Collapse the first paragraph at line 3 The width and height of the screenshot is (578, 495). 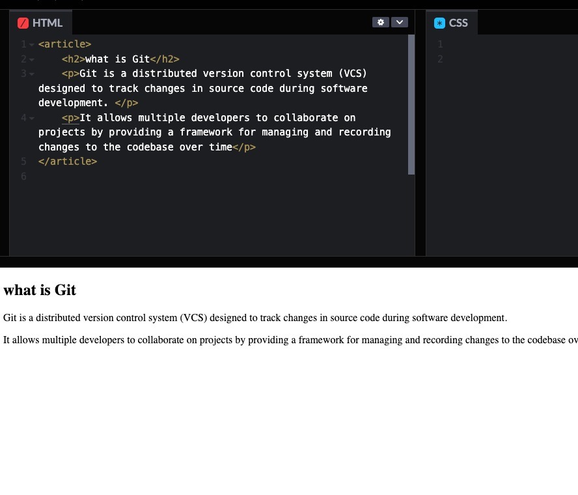pos(32,74)
